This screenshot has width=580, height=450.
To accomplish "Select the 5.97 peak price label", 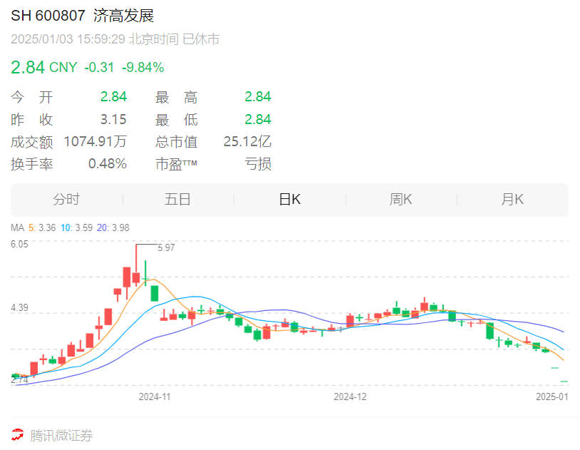I will (167, 248).
